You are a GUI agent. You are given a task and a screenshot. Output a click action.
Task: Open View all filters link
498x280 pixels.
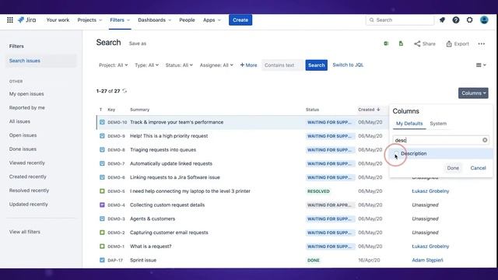point(25,232)
